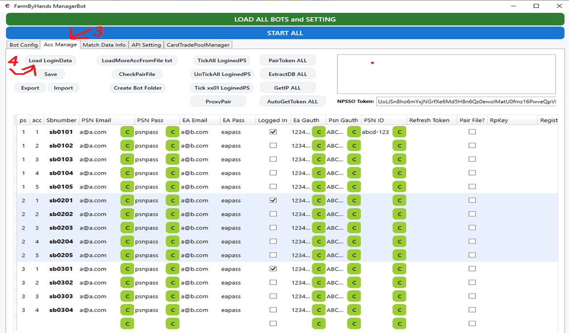The height and width of the screenshot is (333, 569).
Task: Copy PSN Pass for sb0102
Action: click(172, 146)
